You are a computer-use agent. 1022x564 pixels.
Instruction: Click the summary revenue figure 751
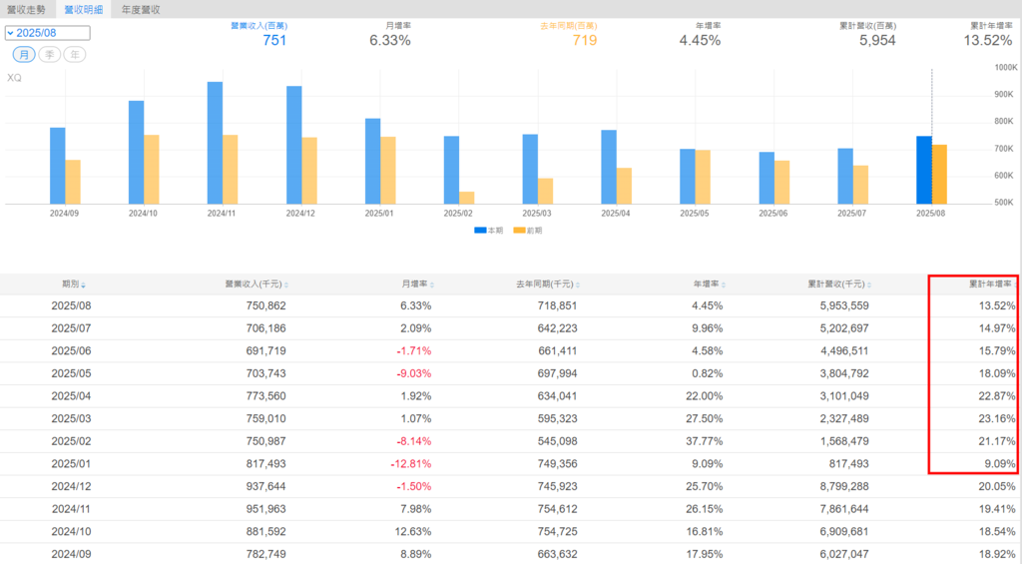pyautogui.click(x=274, y=40)
